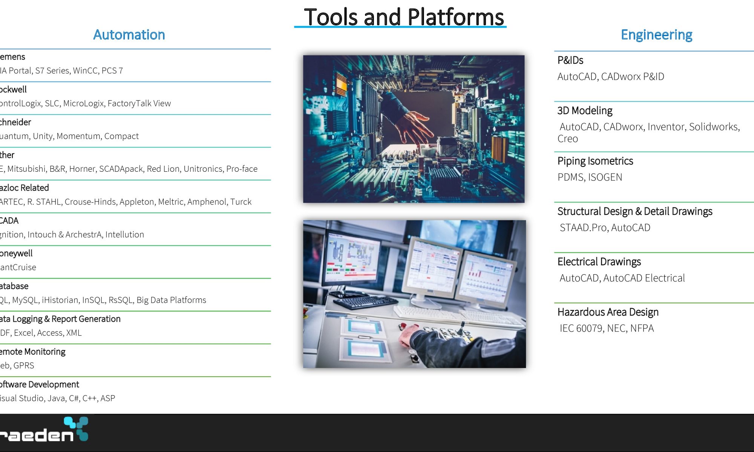Click the '3D Modeling' heading
The image size is (754, 452).
(x=585, y=111)
